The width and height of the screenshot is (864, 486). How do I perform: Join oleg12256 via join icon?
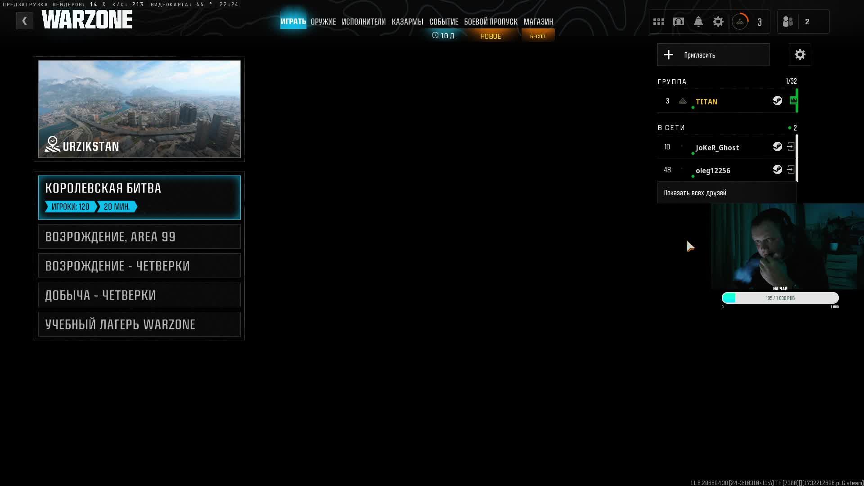[791, 170]
